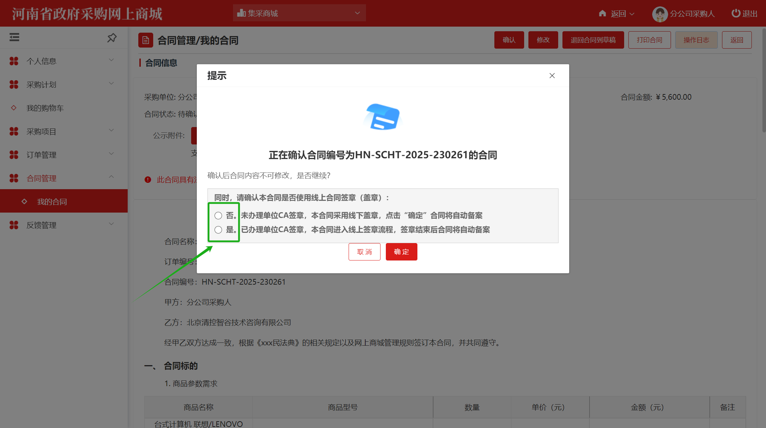This screenshot has height=428, width=766.
Task: Click the home icon next to 返回
Action: tap(602, 13)
